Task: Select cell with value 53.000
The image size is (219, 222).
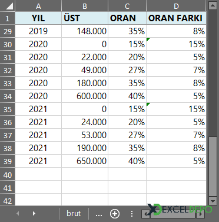Action: click(85, 135)
